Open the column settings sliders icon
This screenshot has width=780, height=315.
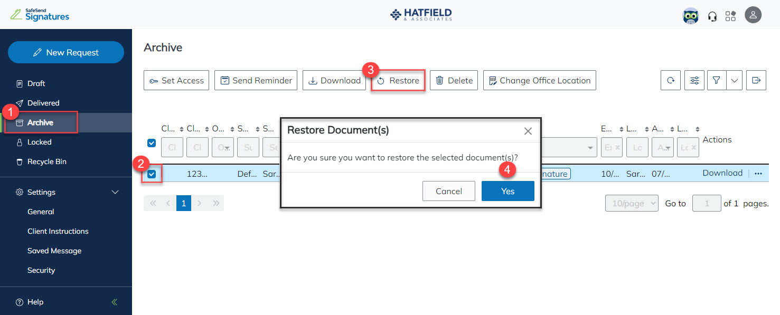(694, 80)
